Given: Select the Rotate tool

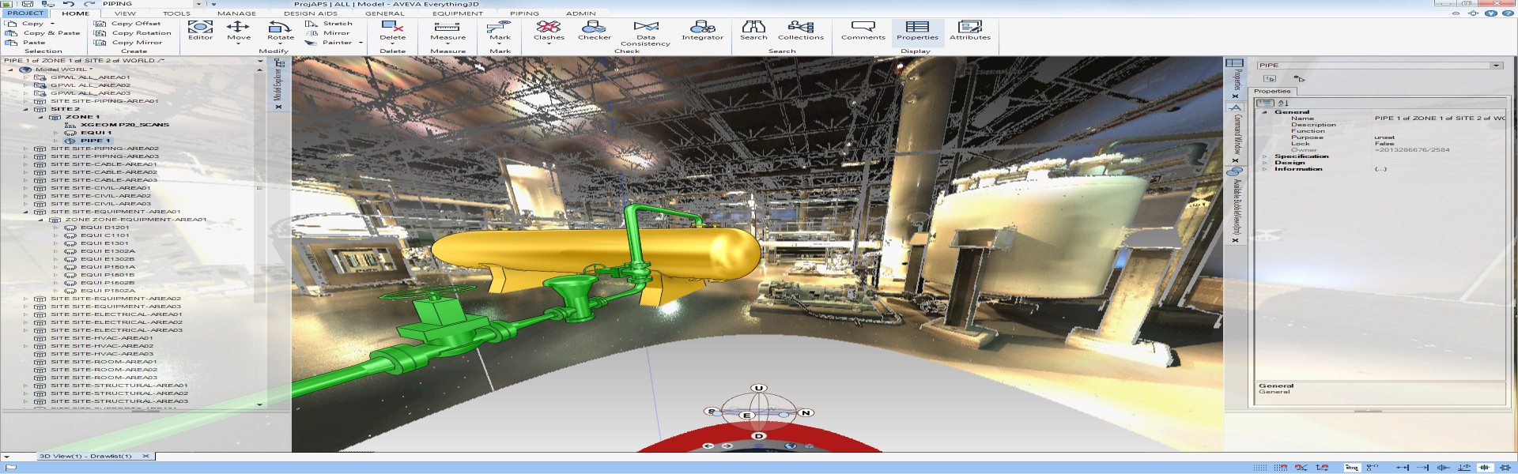Looking at the screenshot, I should [280, 31].
